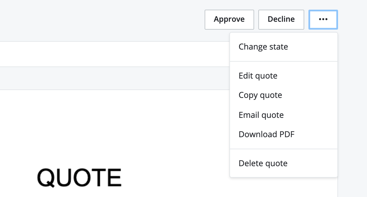Image resolution: width=367 pixels, height=197 pixels.
Task: Remove the quote using Delete quote
Action: [263, 163]
